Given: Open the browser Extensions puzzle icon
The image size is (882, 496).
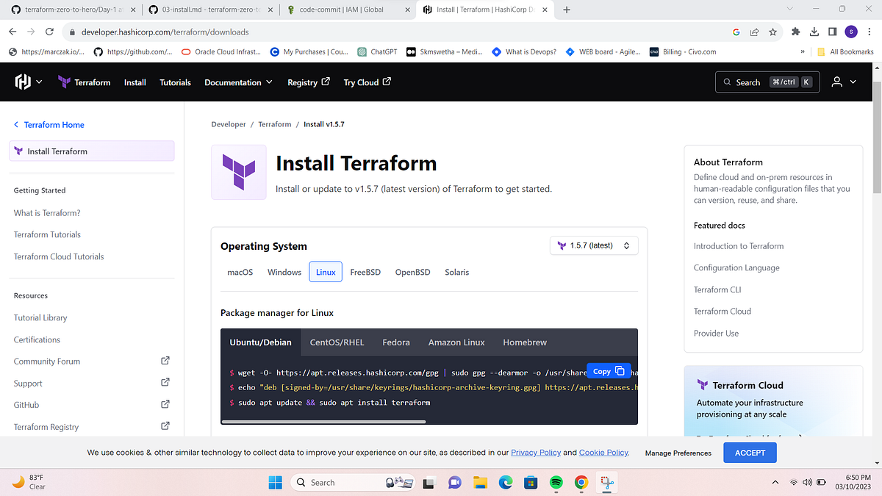Looking at the screenshot, I should [x=796, y=32].
